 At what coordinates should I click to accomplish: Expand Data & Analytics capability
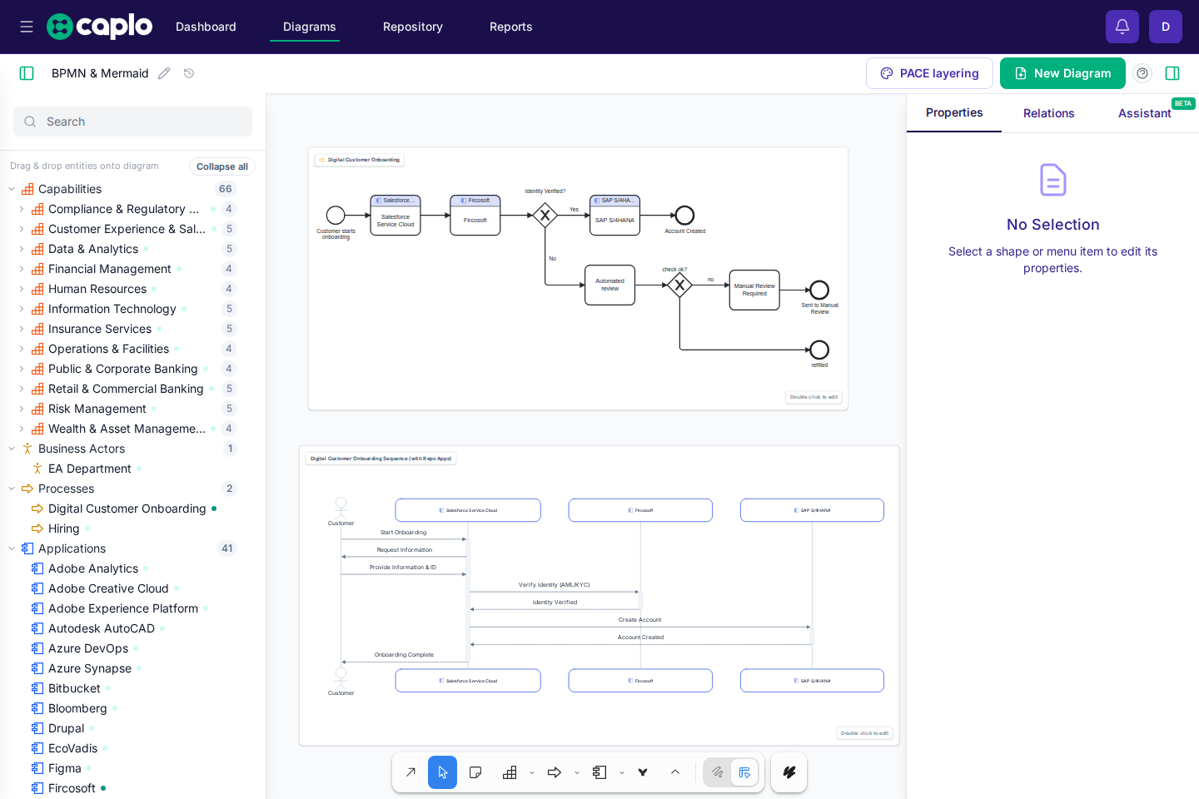click(x=22, y=249)
